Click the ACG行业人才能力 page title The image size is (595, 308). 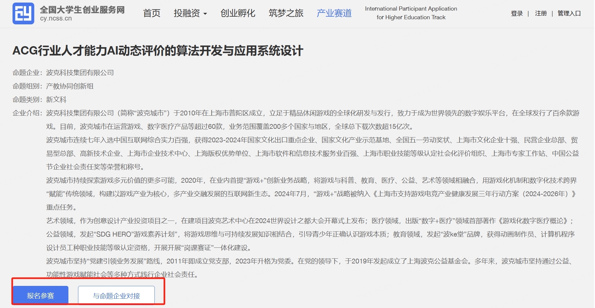[x=158, y=51]
